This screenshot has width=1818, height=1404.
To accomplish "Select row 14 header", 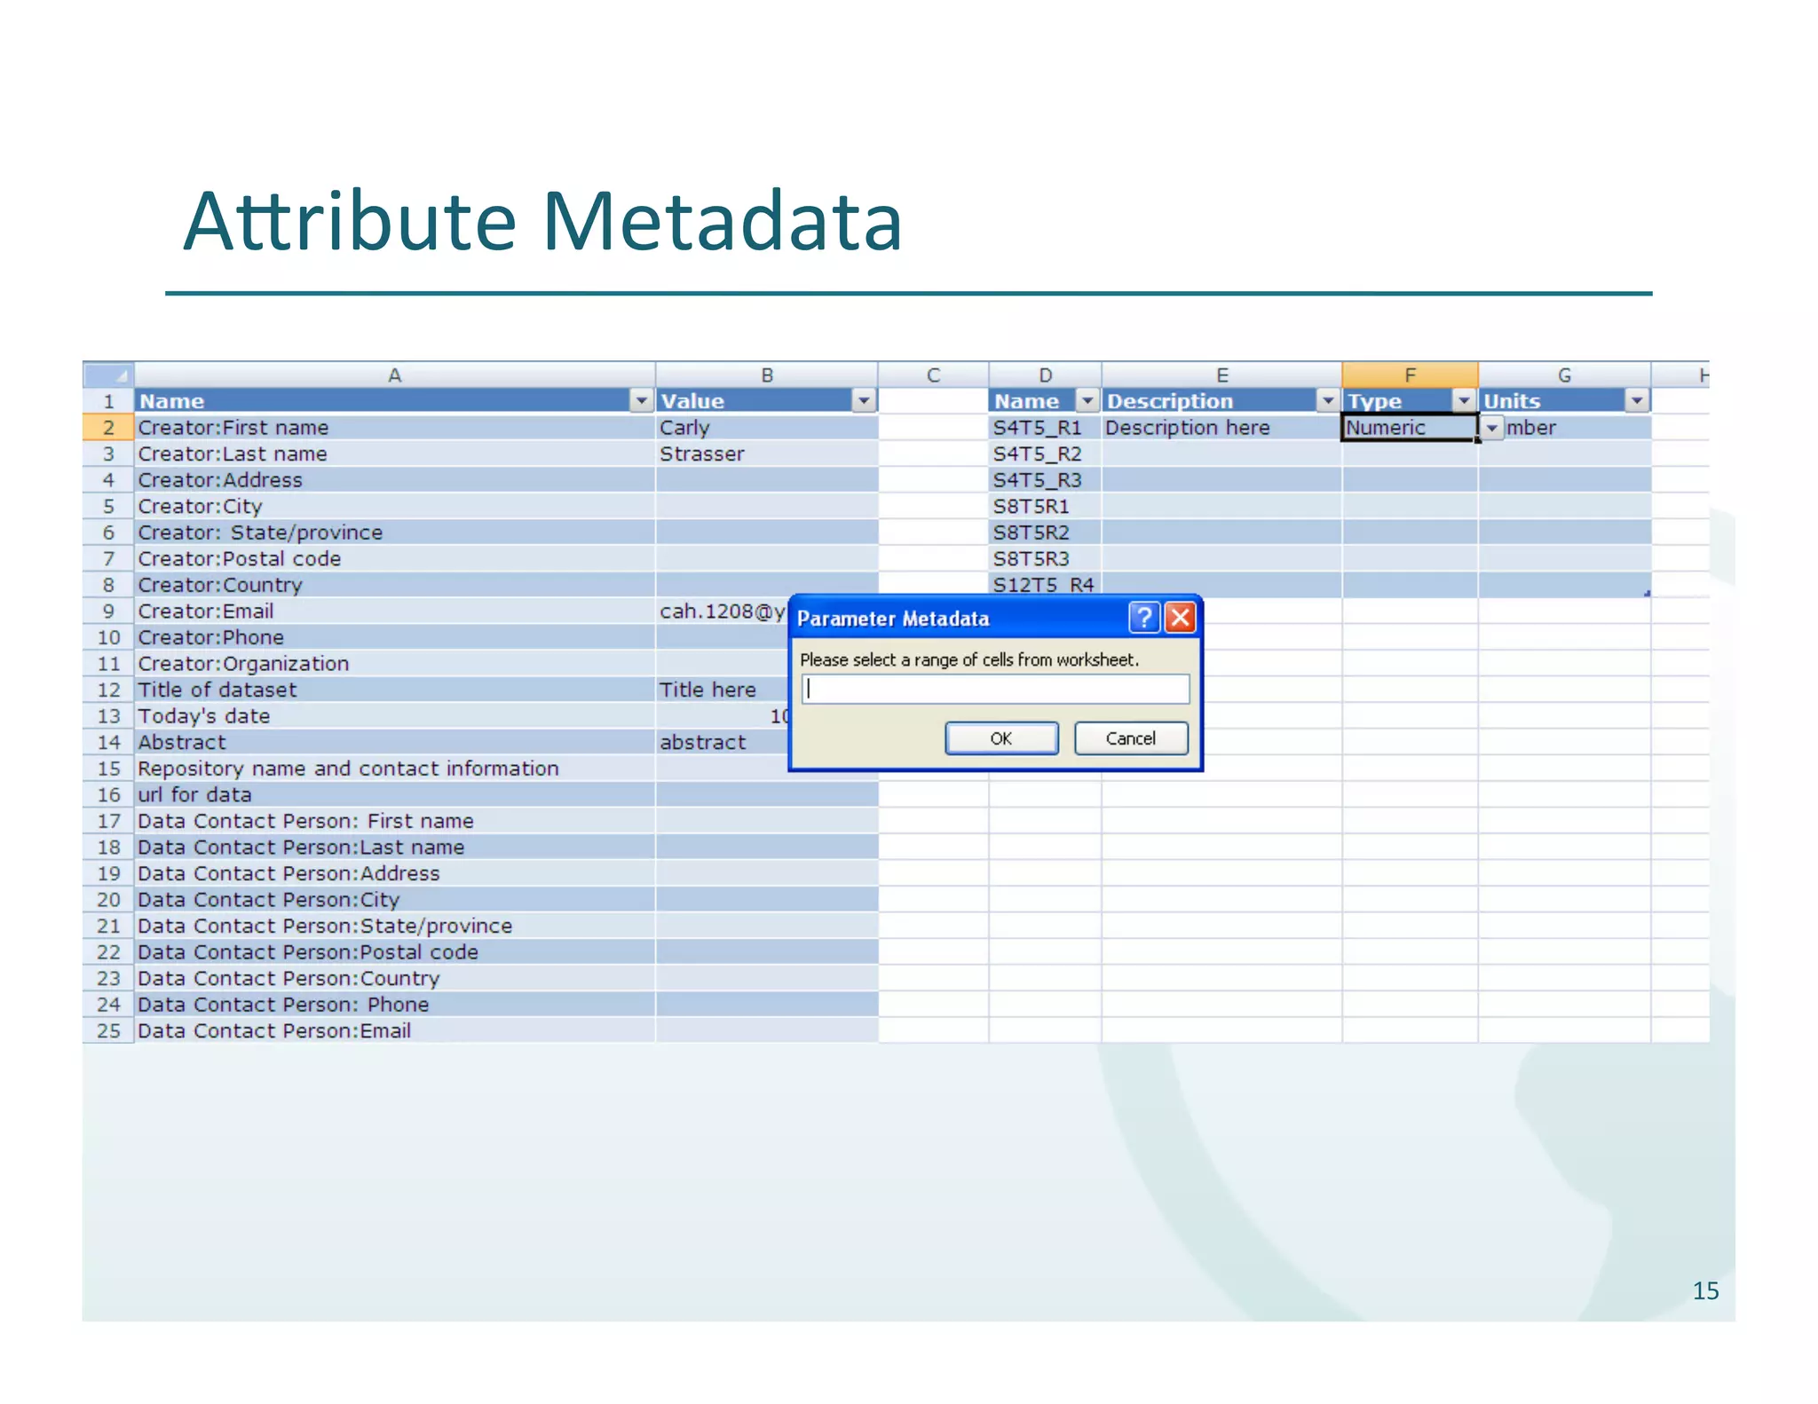I will [x=108, y=742].
